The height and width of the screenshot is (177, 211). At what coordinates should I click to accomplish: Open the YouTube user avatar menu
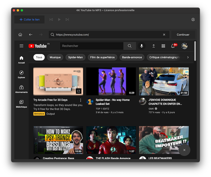[184, 46]
